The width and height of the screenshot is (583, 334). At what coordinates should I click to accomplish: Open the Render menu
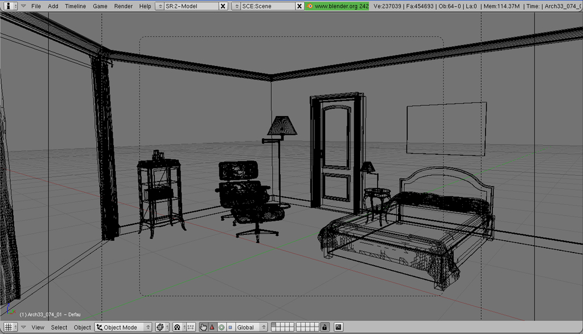pyautogui.click(x=124, y=6)
